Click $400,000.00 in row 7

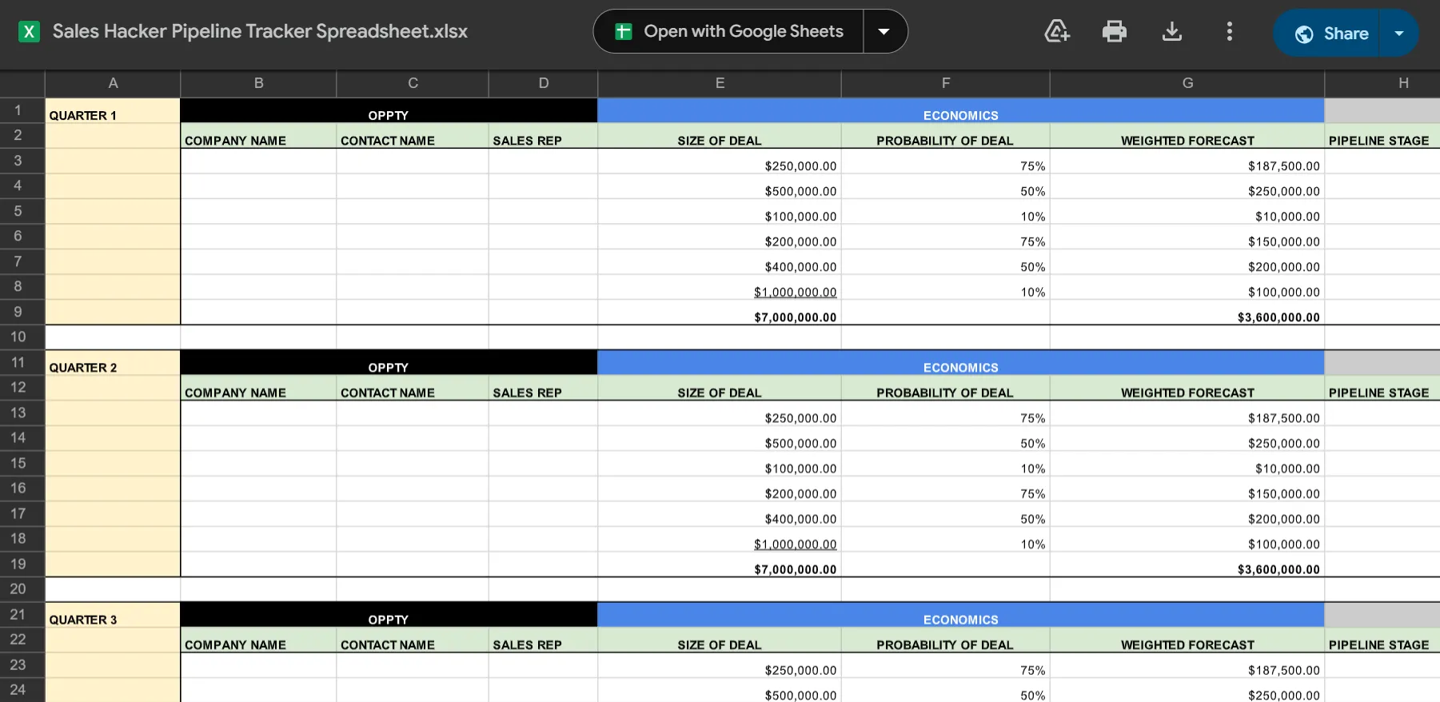[720, 262]
